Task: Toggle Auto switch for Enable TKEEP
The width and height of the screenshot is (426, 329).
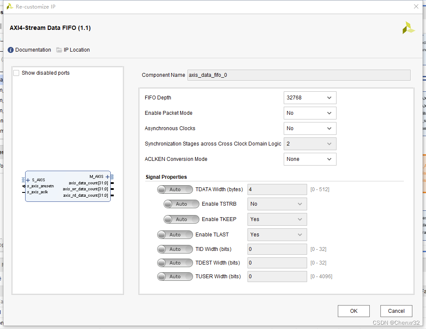Action: pyautogui.click(x=181, y=219)
